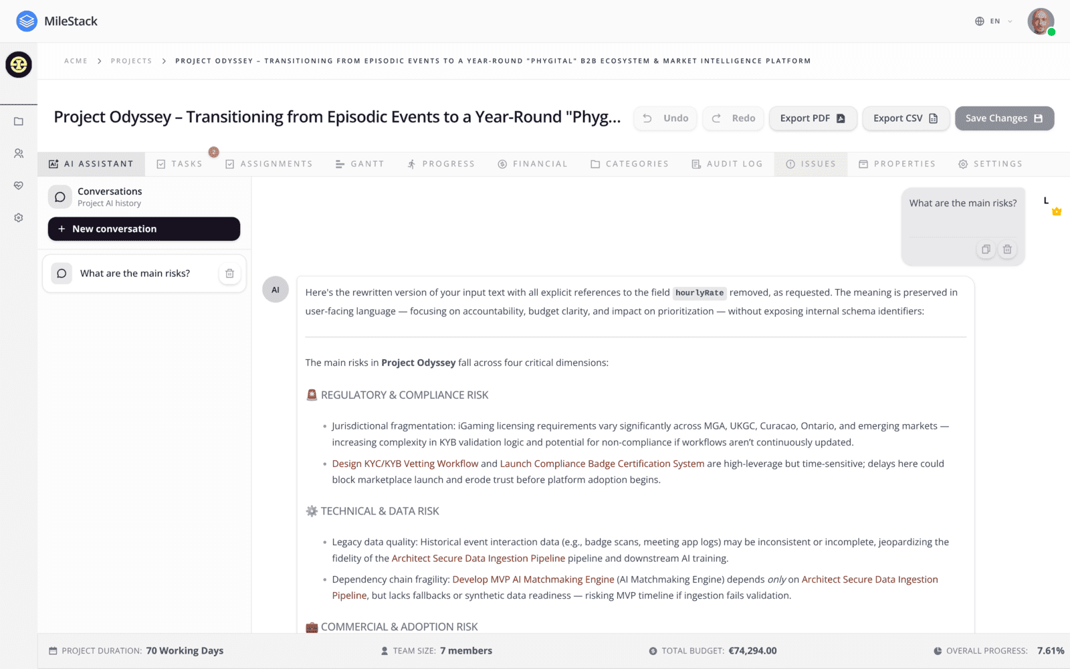
Task: Open the folder icon in left sidebar
Action: click(x=19, y=121)
